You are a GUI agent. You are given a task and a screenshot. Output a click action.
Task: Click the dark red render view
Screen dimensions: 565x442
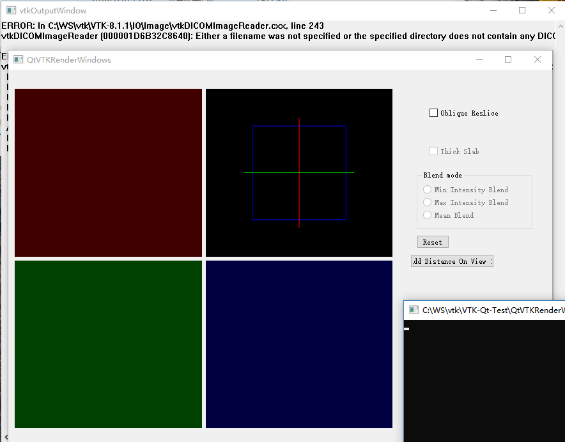point(108,172)
